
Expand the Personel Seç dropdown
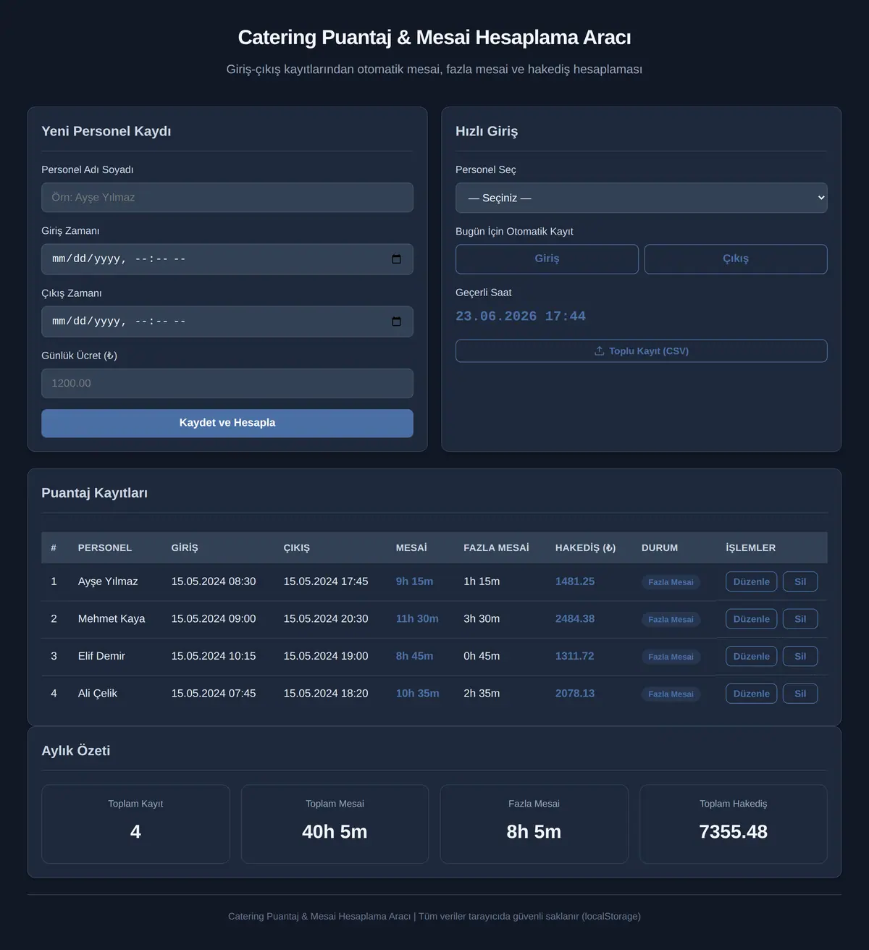coord(642,198)
